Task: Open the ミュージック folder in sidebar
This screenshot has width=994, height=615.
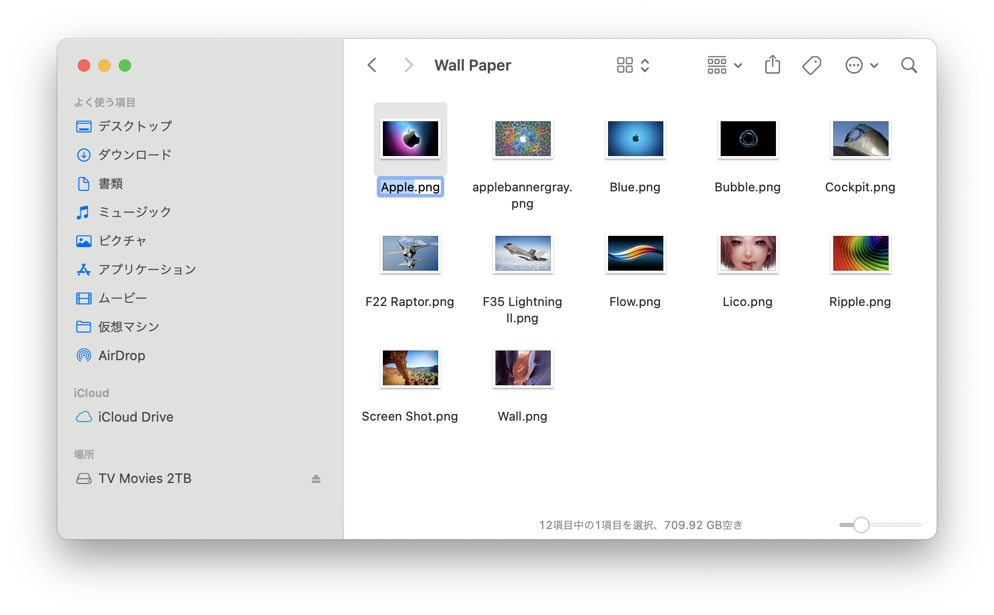Action: click(x=134, y=212)
